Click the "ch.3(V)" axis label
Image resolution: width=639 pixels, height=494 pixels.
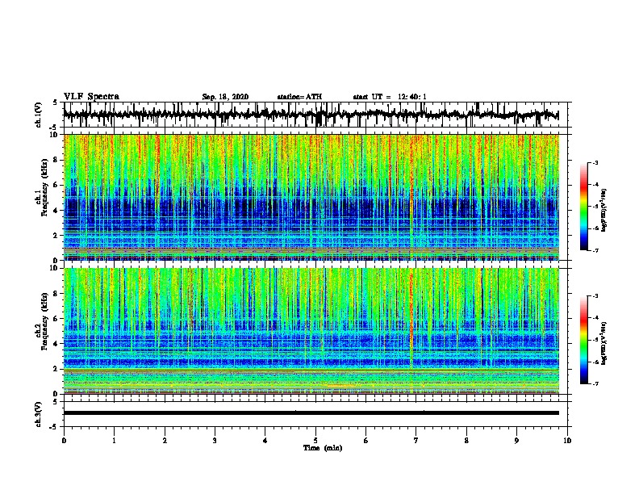[38, 414]
